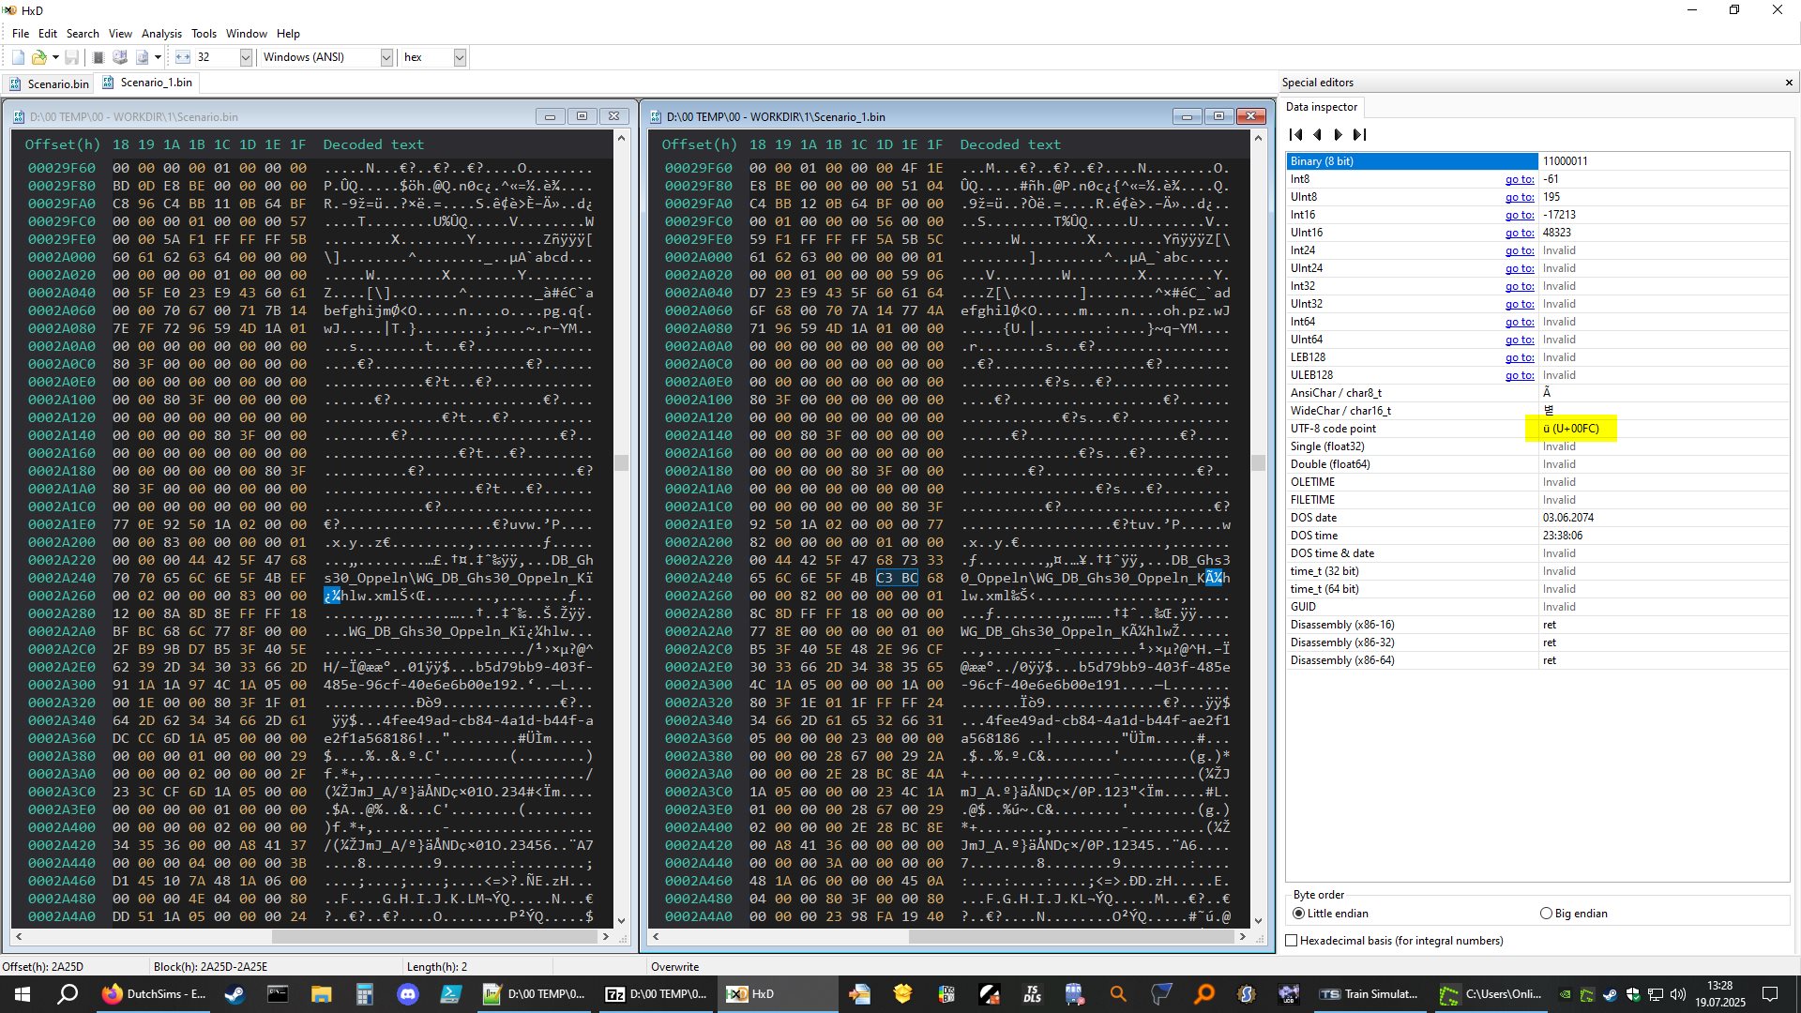Click the UTF-8 code point value ü (U+00FC)
Screen dimensions: 1801x1013
[x=1571, y=429]
